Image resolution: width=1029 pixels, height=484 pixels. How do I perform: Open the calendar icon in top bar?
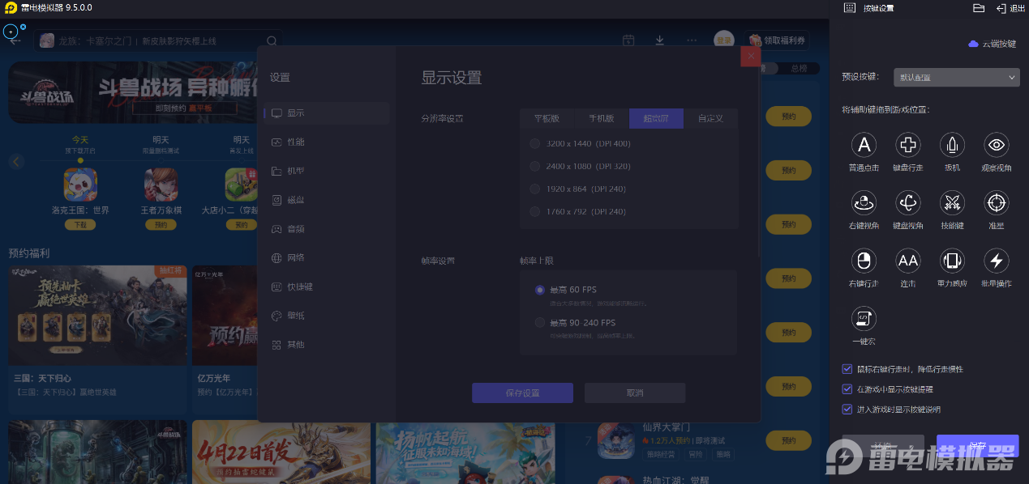click(628, 40)
